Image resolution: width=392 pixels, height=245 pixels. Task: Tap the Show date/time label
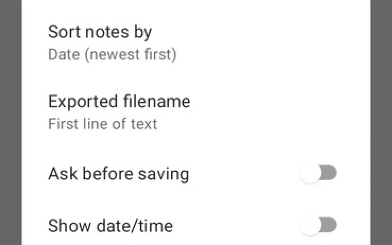tap(110, 226)
